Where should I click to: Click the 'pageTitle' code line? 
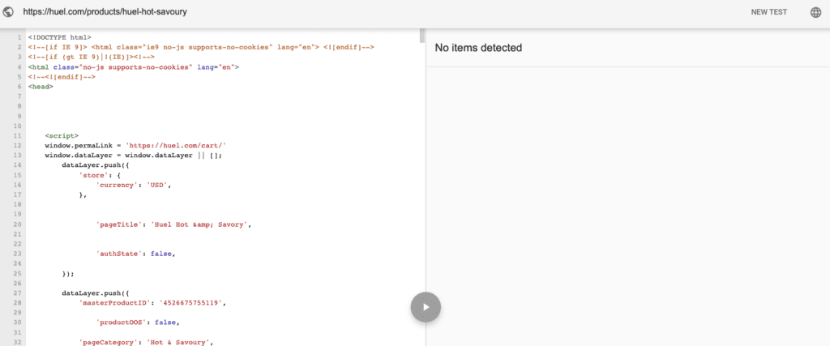(173, 224)
